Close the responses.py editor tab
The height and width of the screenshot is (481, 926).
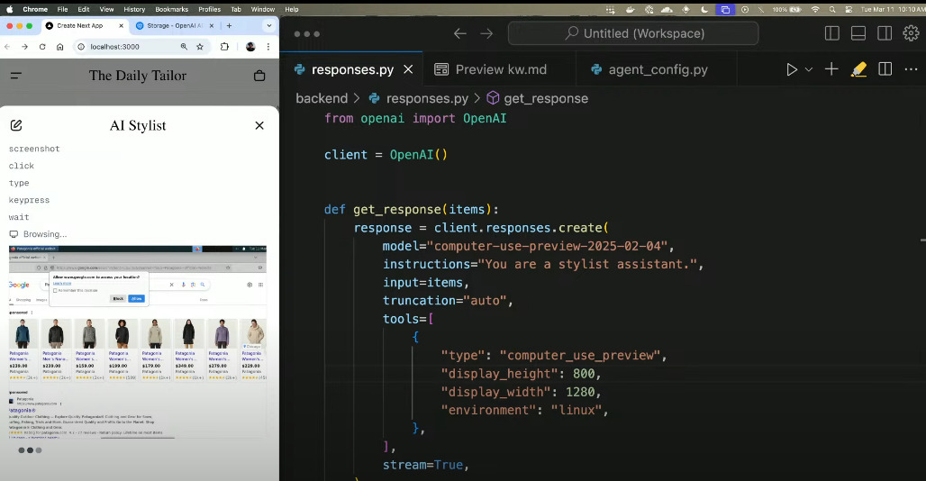408,69
